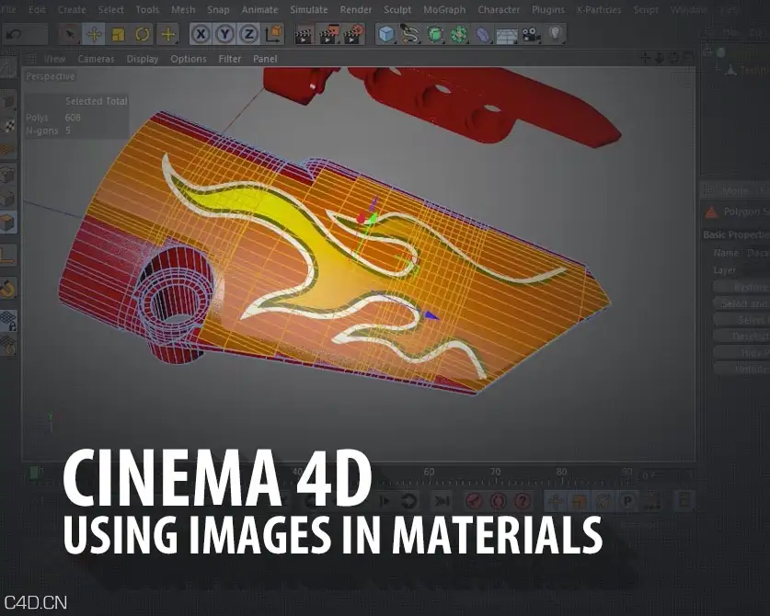The width and height of the screenshot is (770, 616).
Task: Click the Undo arrow in the toolbar
Action: (x=14, y=34)
